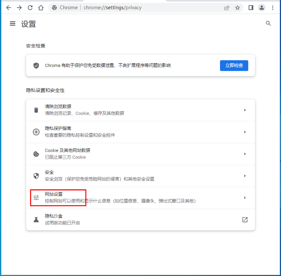281x276 pixels.
Task: Go back to the previous page
Action: click(x=8, y=8)
